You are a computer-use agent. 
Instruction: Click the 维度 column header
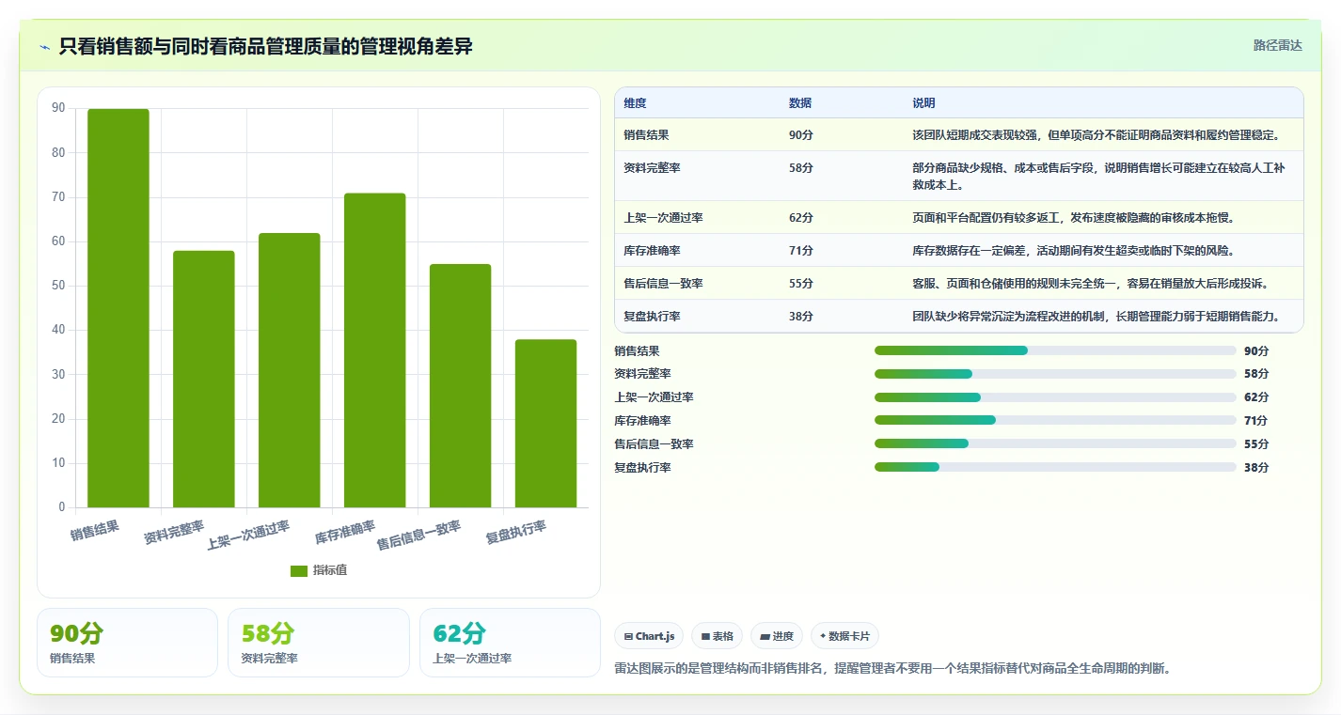click(x=635, y=103)
